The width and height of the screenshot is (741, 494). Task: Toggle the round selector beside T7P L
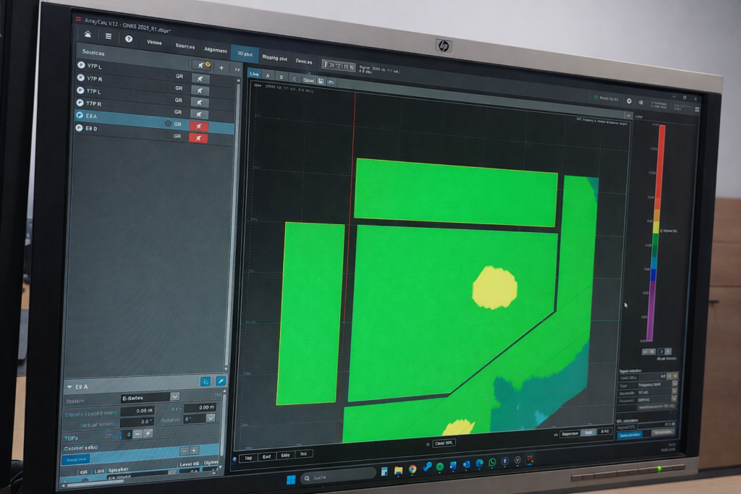pyautogui.click(x=81, y=90)
